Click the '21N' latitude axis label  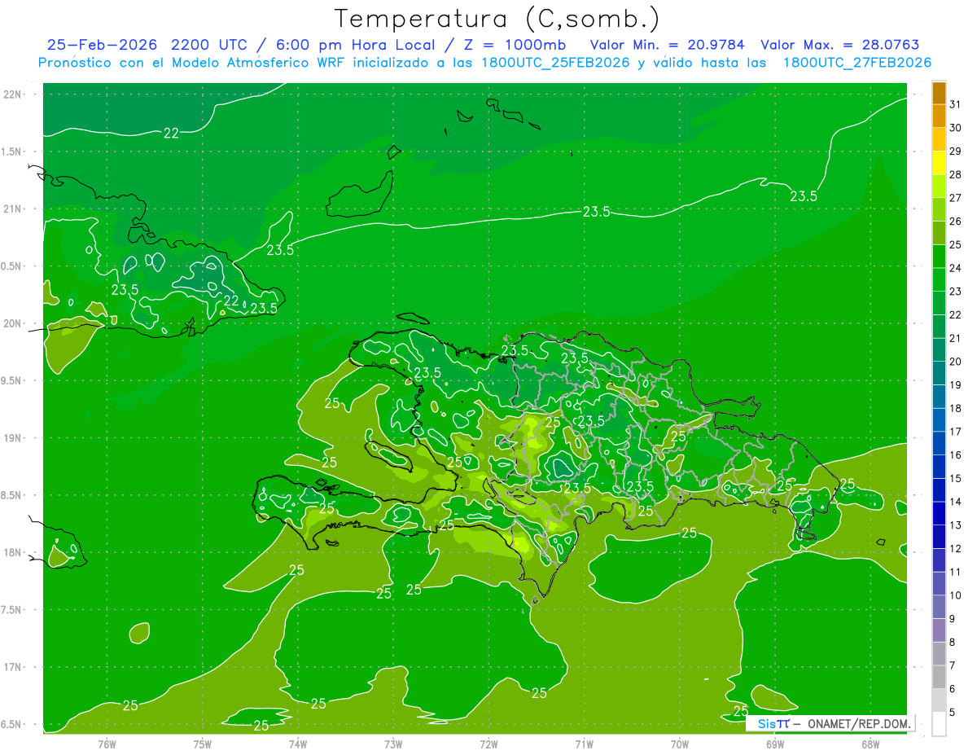click(x=12, y=209)
